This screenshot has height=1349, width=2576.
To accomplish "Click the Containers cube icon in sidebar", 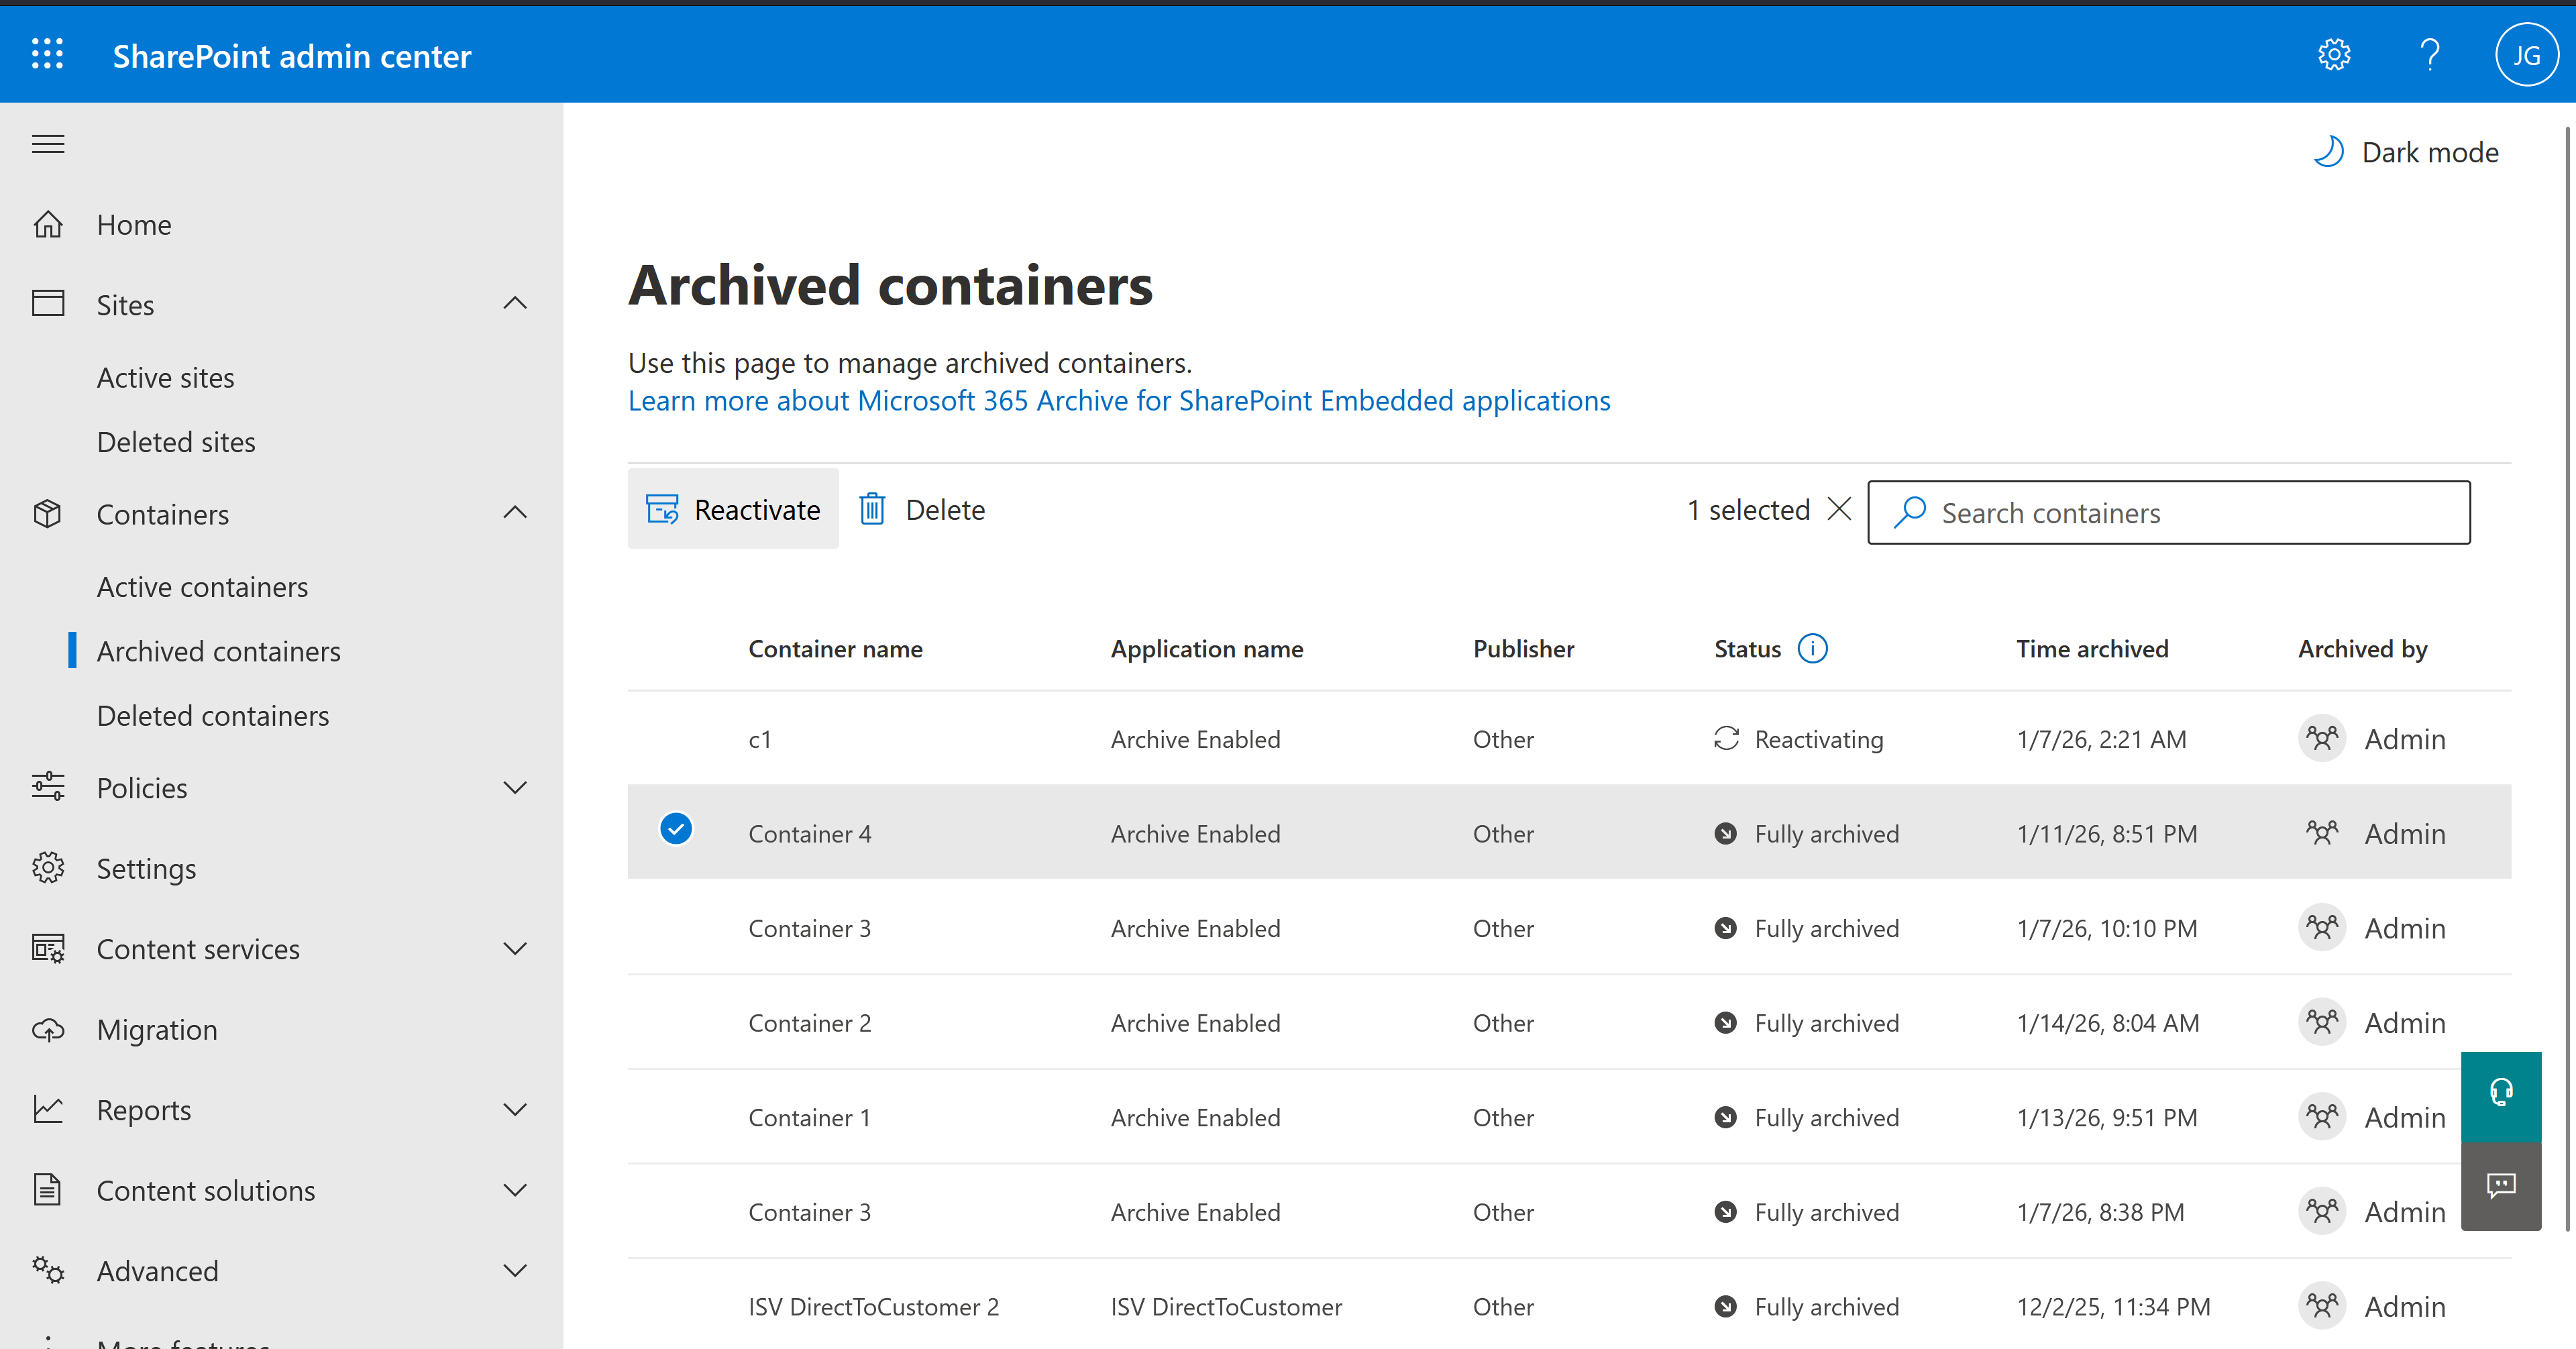I will tap(47, 513).
